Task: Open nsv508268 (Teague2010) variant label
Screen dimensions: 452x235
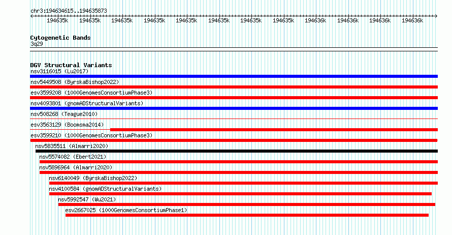Action: (x=64, y=114)
